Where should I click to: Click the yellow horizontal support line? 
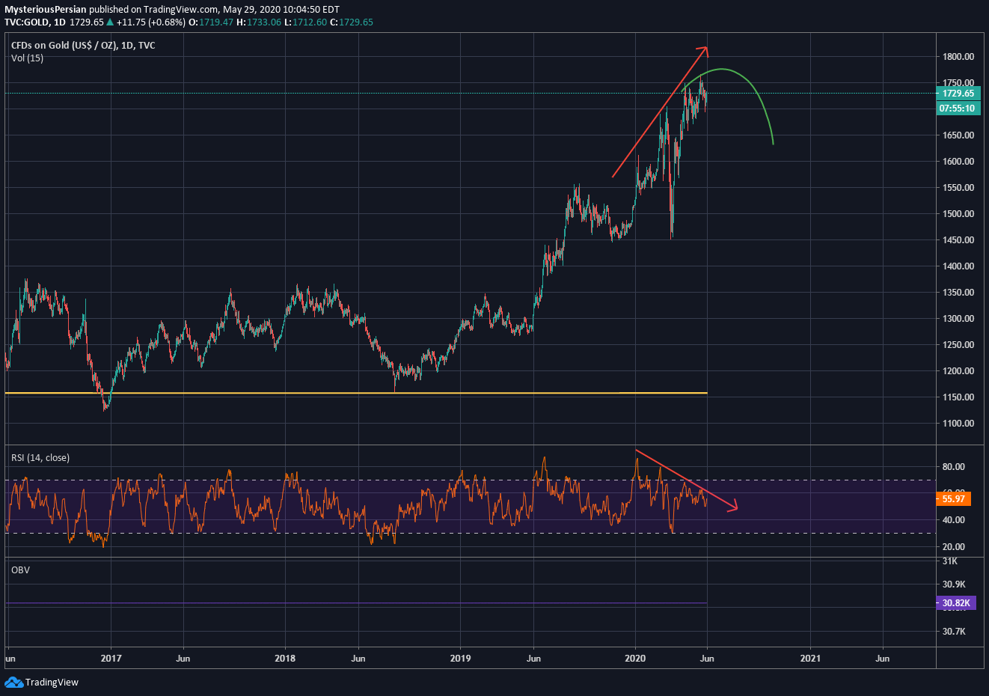(355, 393)
